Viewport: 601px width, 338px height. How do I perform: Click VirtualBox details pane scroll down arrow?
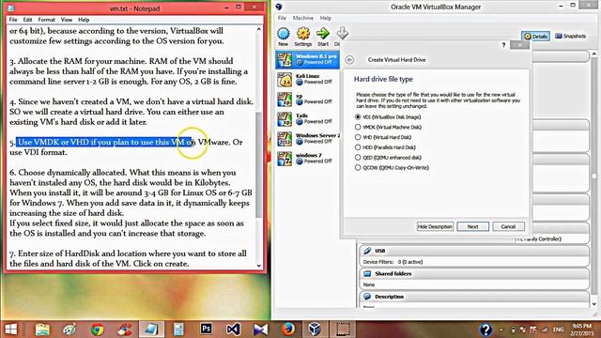tap(594, 303)
